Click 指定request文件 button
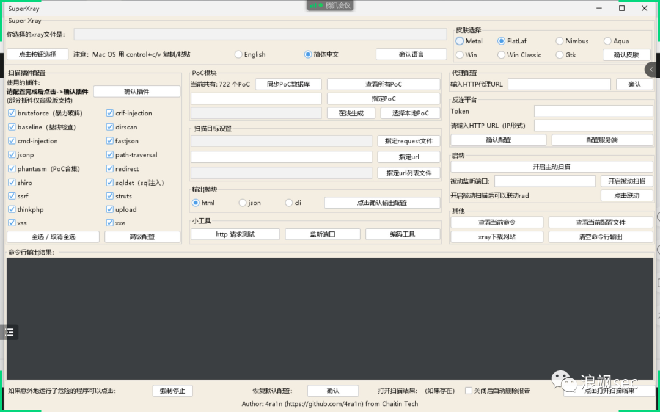The width and height of the screenshot is (660, 412). (409, 141)
